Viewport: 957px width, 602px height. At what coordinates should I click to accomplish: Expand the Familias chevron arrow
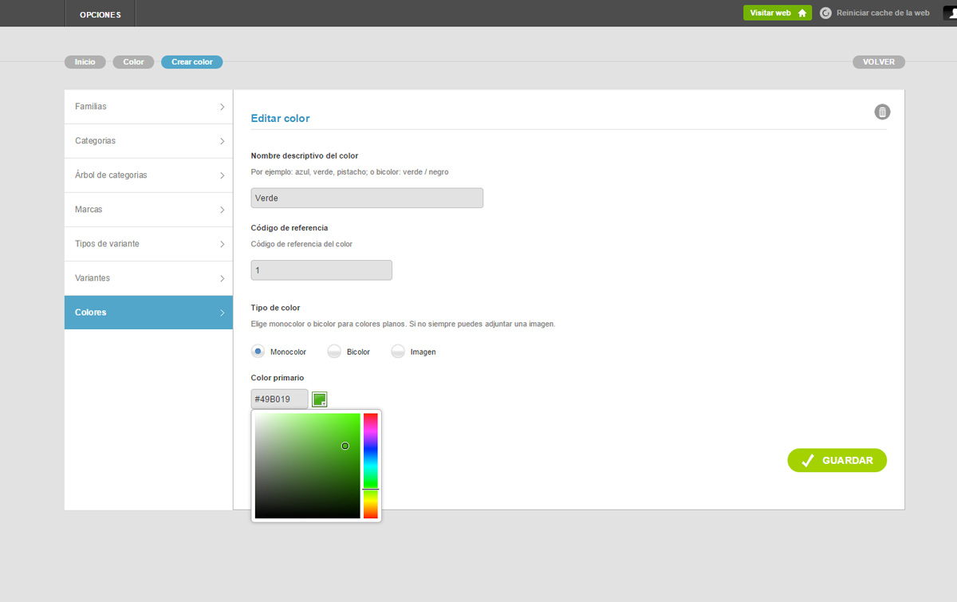[222, 107]
